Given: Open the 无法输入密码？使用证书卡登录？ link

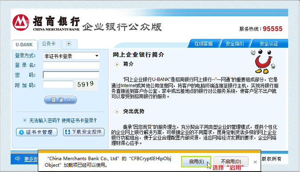Looking at the screenshot, I should tap(63, 120).
